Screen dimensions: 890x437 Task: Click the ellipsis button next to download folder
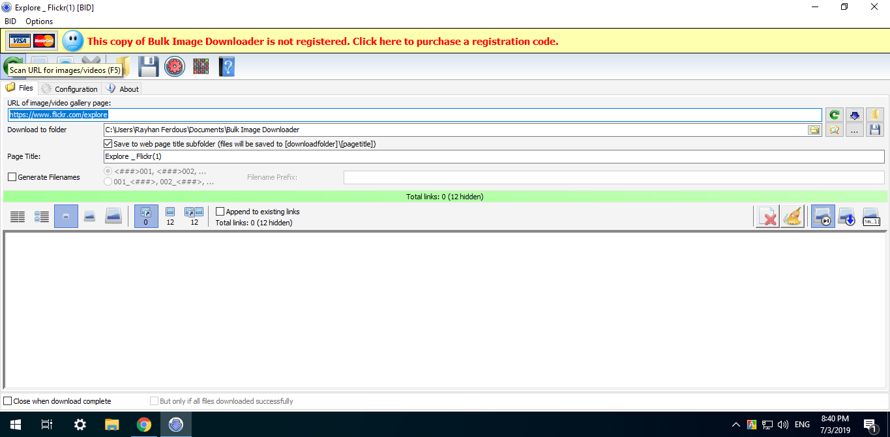[855, 130]
